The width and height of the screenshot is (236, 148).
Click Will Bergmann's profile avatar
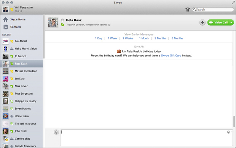coord(6,9)
